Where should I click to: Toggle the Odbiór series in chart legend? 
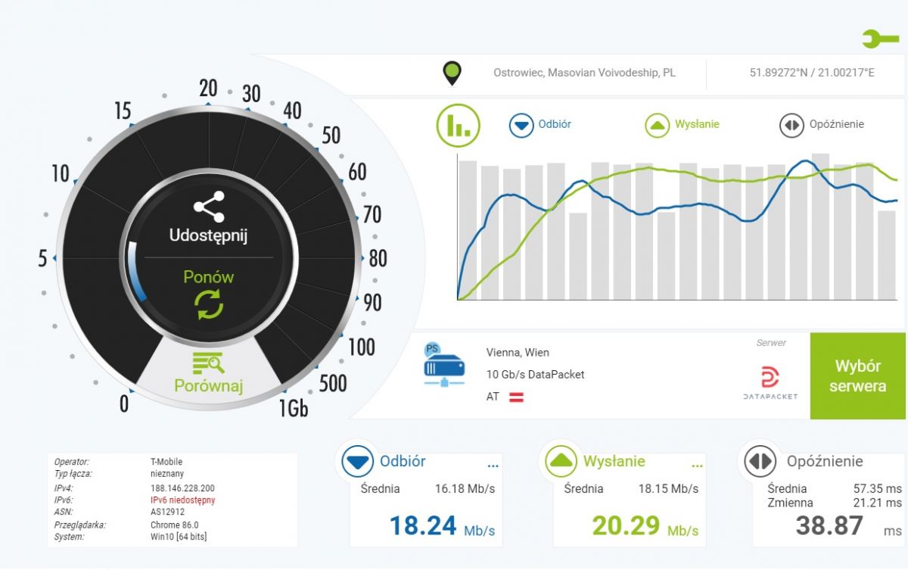tap(540, 124)
